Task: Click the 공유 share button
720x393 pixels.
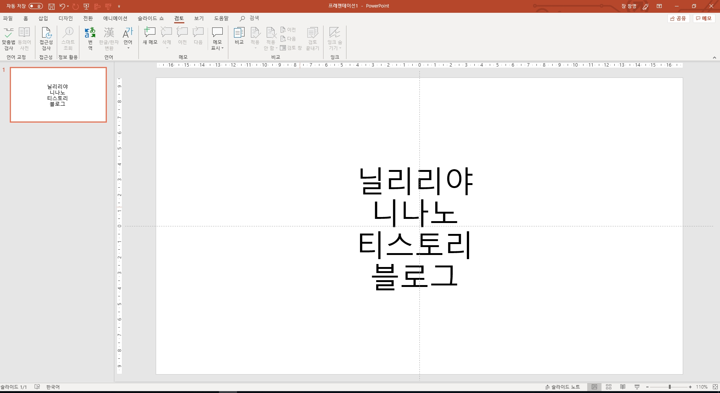Action: click(x=678, y=18)
